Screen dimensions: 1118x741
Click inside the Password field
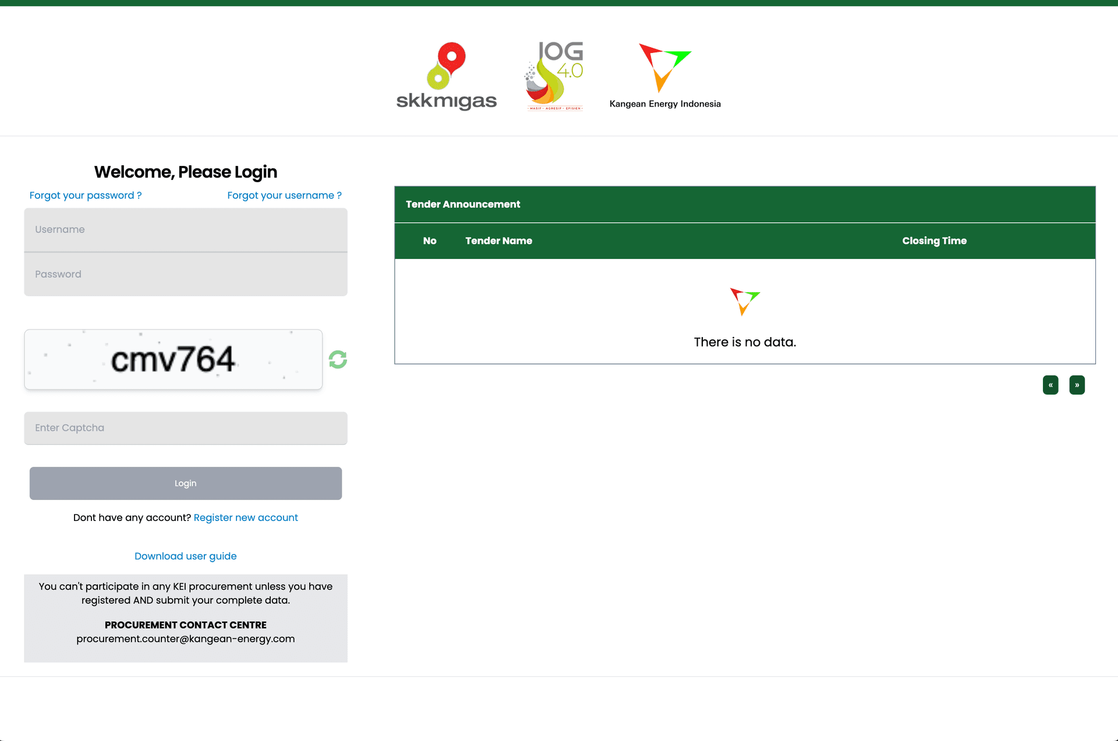click(x=185, y=274)
